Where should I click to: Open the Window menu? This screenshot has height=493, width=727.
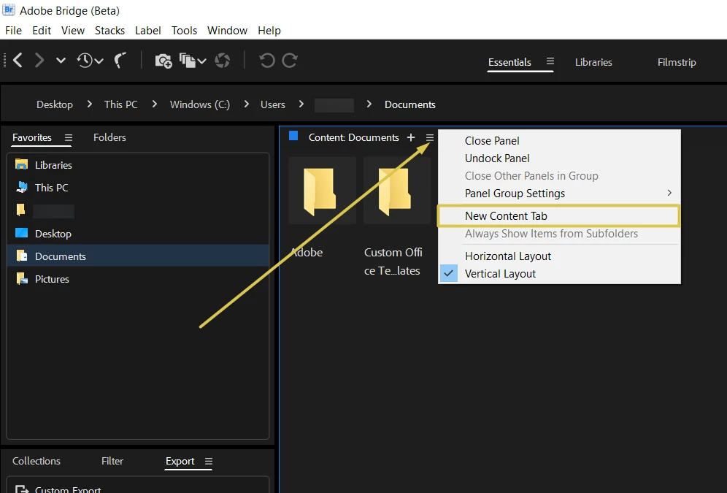[227, 31]
